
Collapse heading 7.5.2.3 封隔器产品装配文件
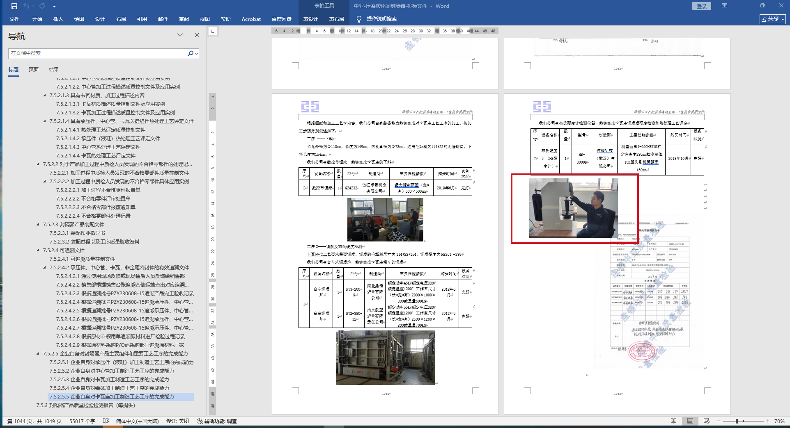tap(38, 225)
